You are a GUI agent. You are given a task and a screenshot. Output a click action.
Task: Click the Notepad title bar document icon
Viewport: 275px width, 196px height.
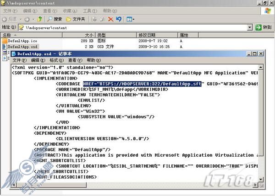14,54
